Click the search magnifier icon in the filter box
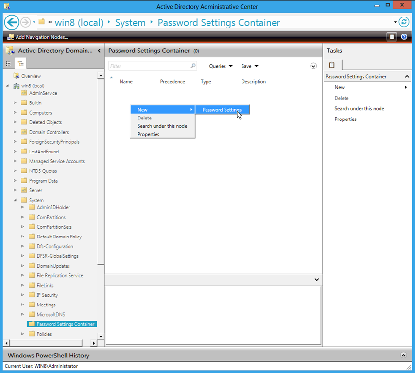This screenshot has height=373, width=415. 193,66
